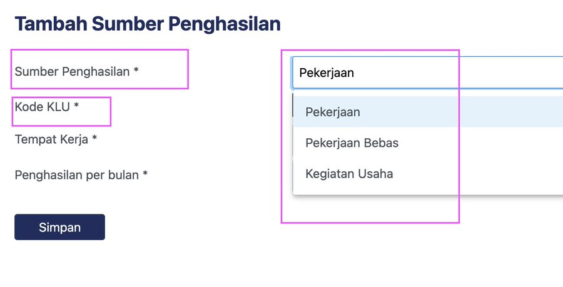Image resolution: width=563 pixels, height=287 pixels.
Task: Place cursor in the text showing Pekerjaan
Action: point(327,73)
